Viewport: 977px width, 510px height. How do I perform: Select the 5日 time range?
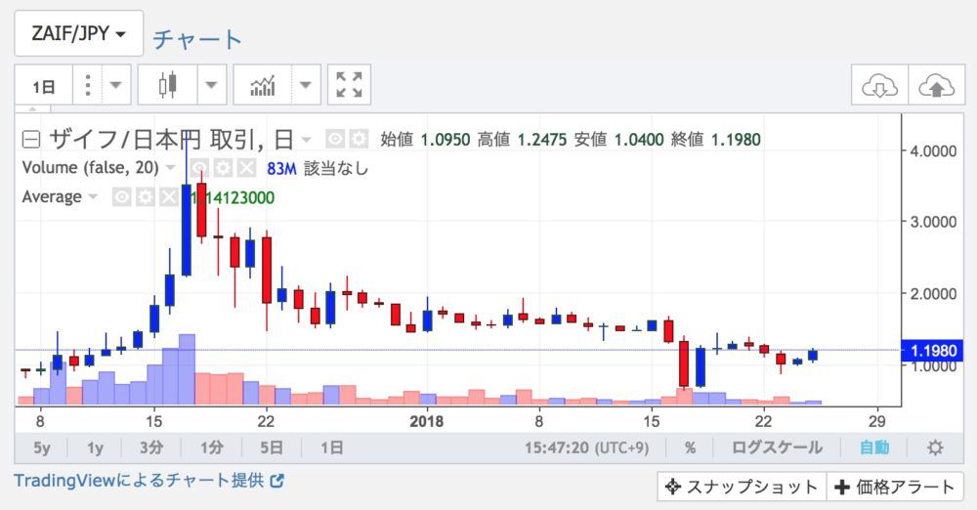(271, 447)
